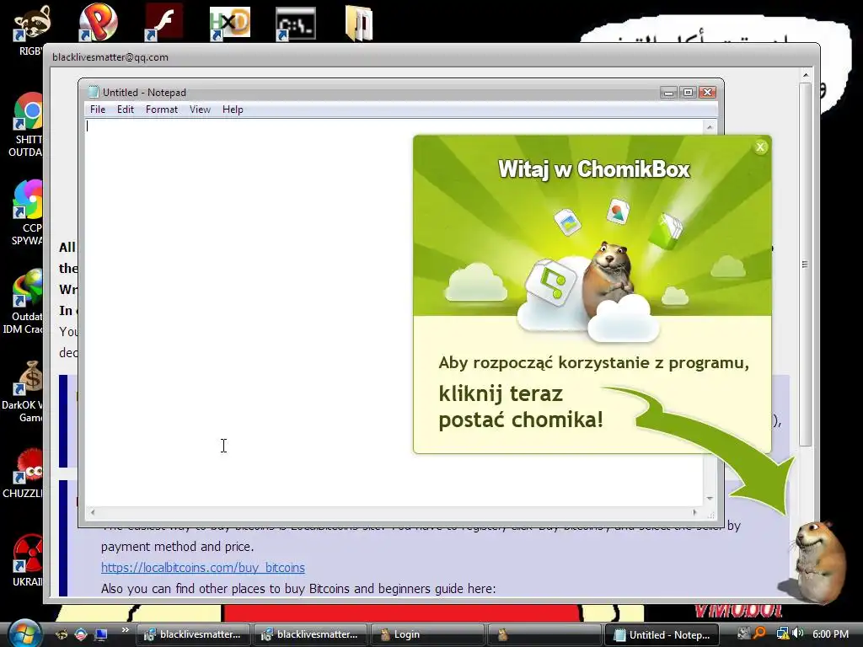Click the Notepad title bar icon

pos(93,92)
